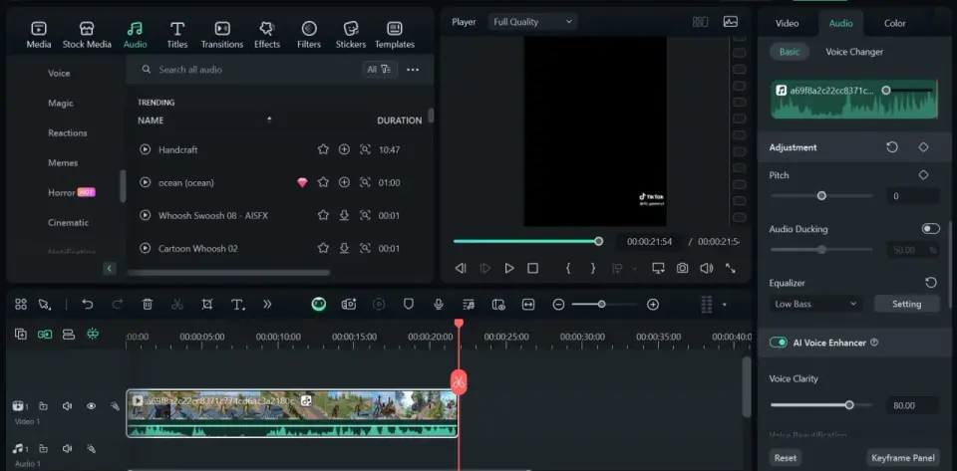This screenshot has height=471, width=957.
Task: Open the Transitions tab
Action: [222, 35]
